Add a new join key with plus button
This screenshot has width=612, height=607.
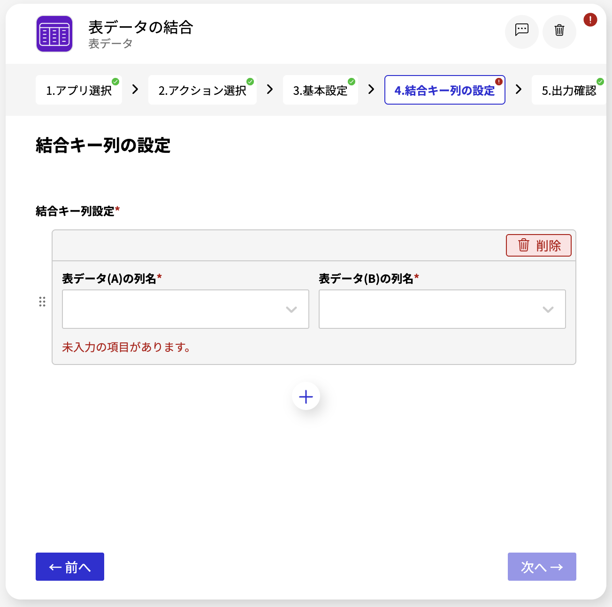306,396
